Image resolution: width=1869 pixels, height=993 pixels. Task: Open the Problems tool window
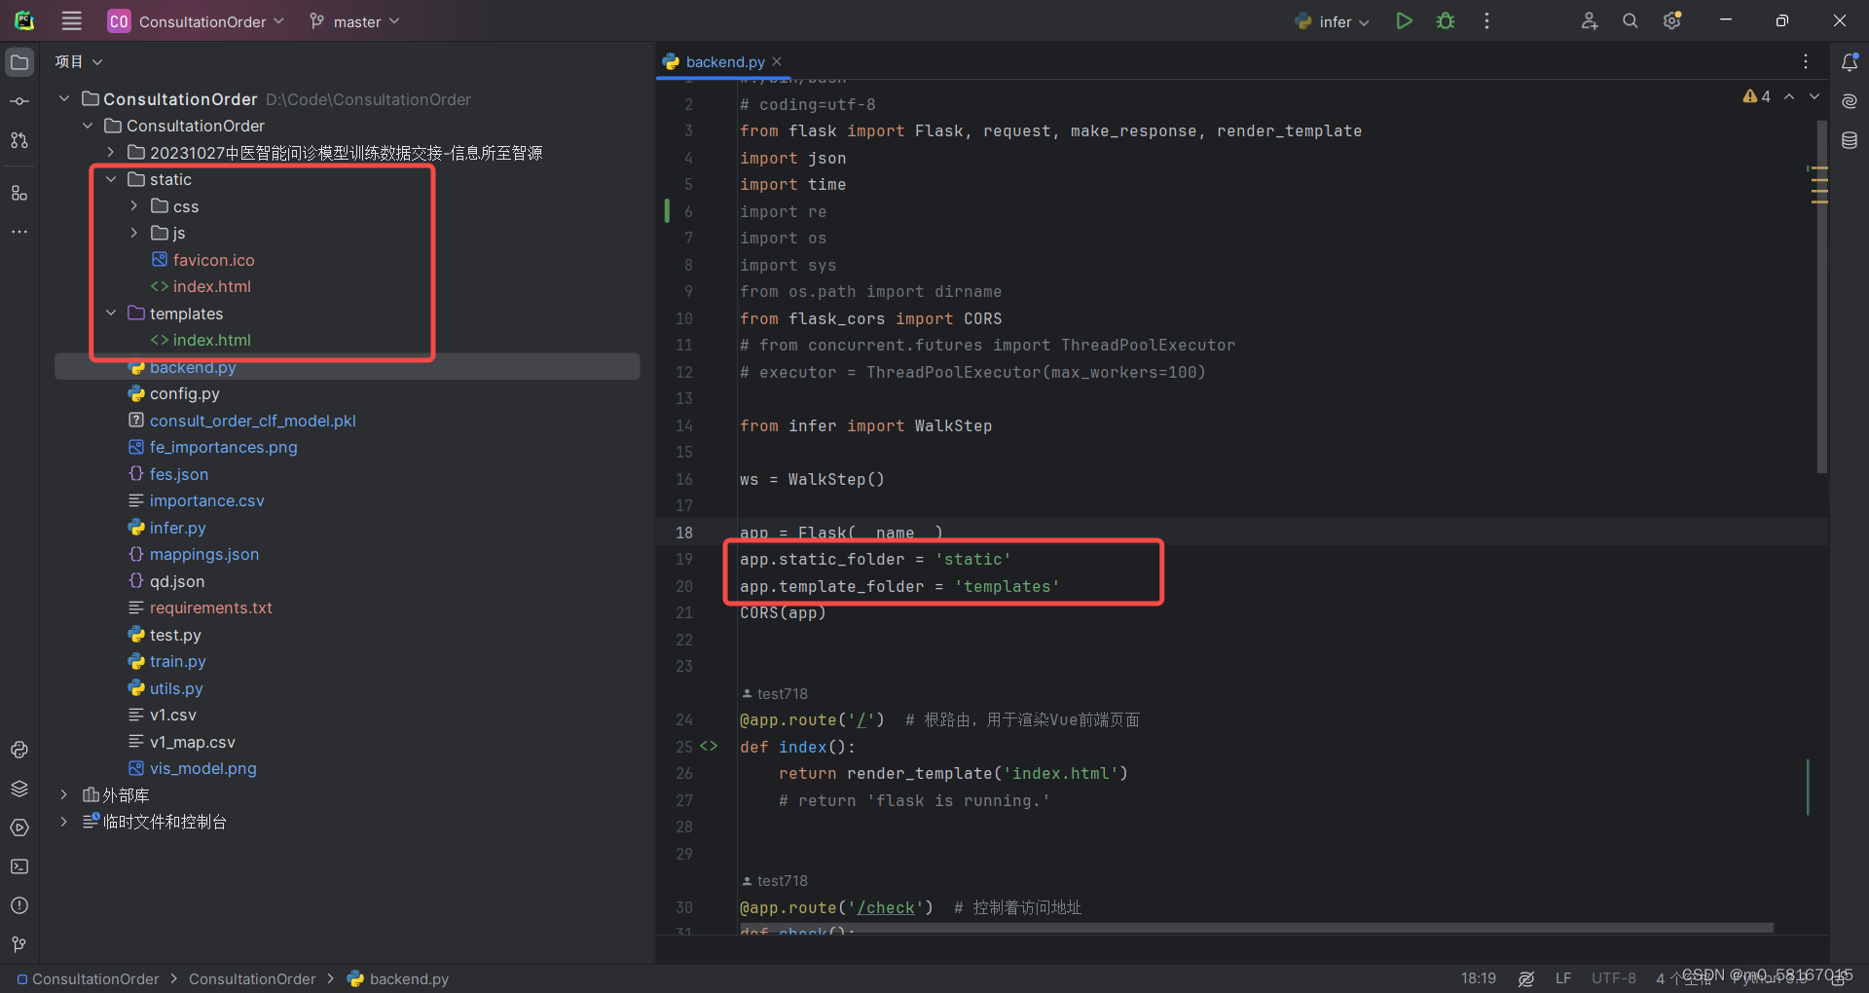click(19, 905)
